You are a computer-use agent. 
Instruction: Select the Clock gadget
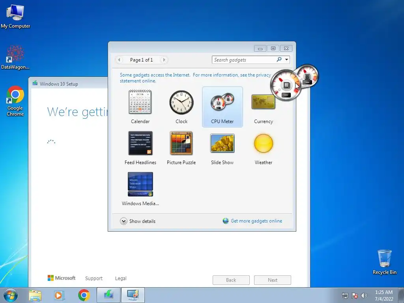pyautogui.click(x=181, y=107)
